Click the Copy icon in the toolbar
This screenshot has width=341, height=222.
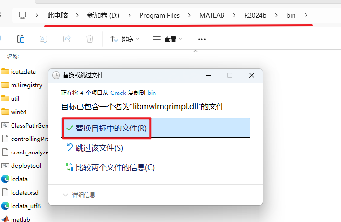20,39
